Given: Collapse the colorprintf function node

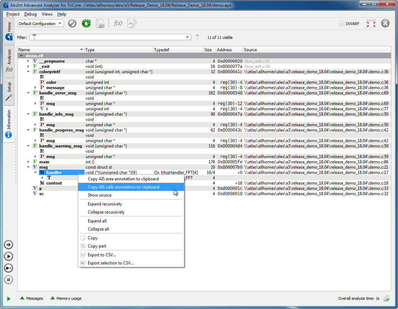Looking at the screenshot, I should [28, 72].
